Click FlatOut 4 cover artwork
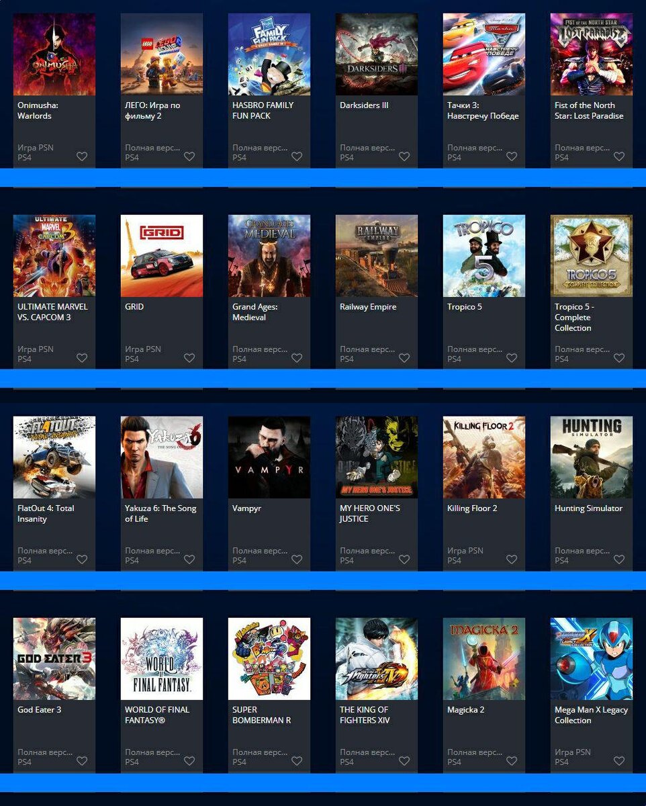 pos(54,457)
